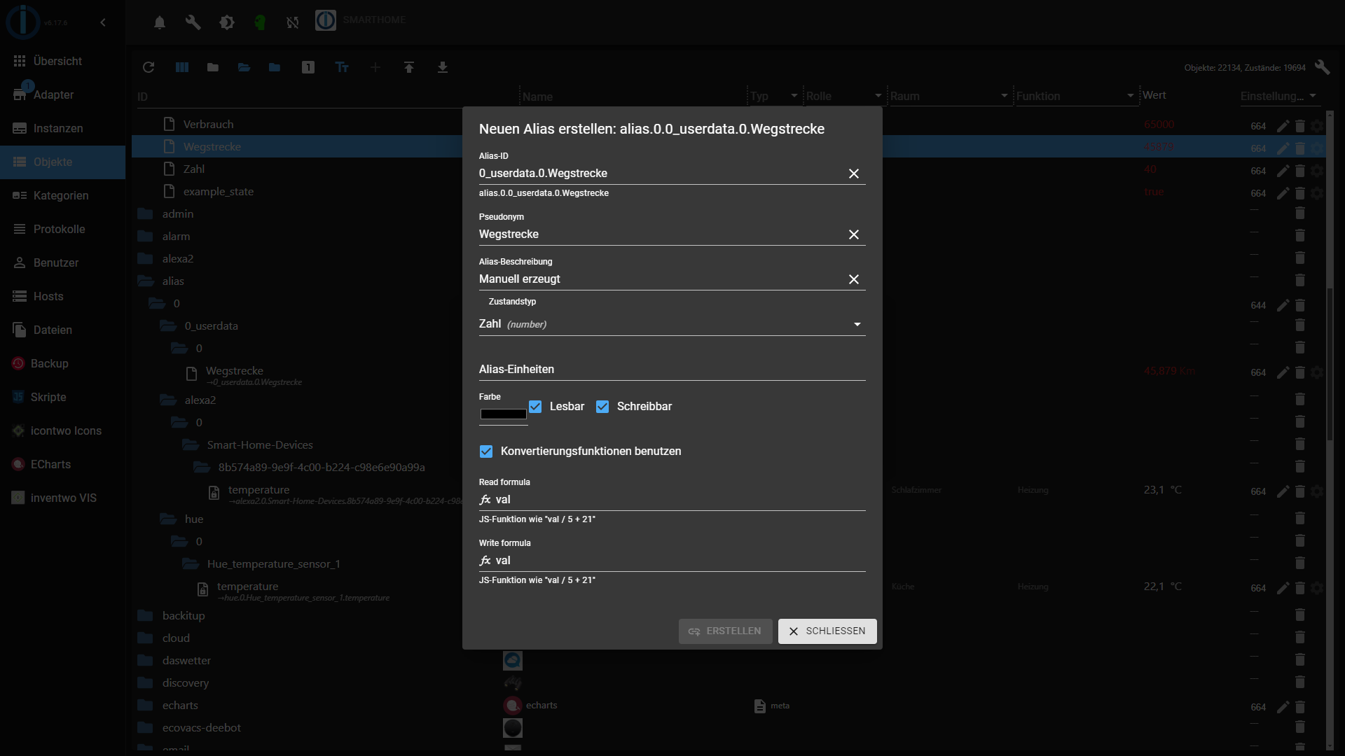This screenshot has height=756, width=1345.
Task: Clear the Pseudonym field with its X
Action: [854, 234]
